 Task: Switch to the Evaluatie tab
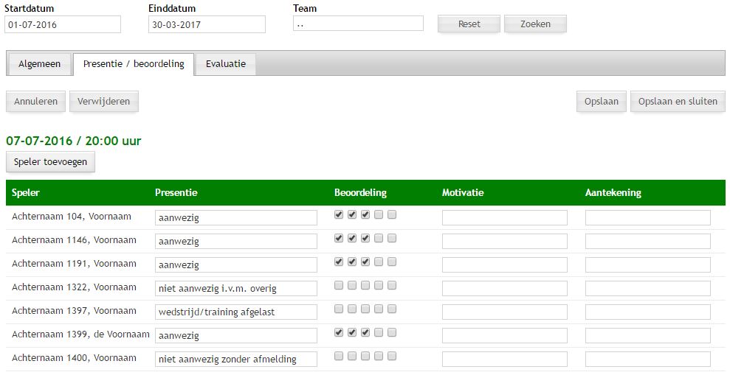[226, 64]
